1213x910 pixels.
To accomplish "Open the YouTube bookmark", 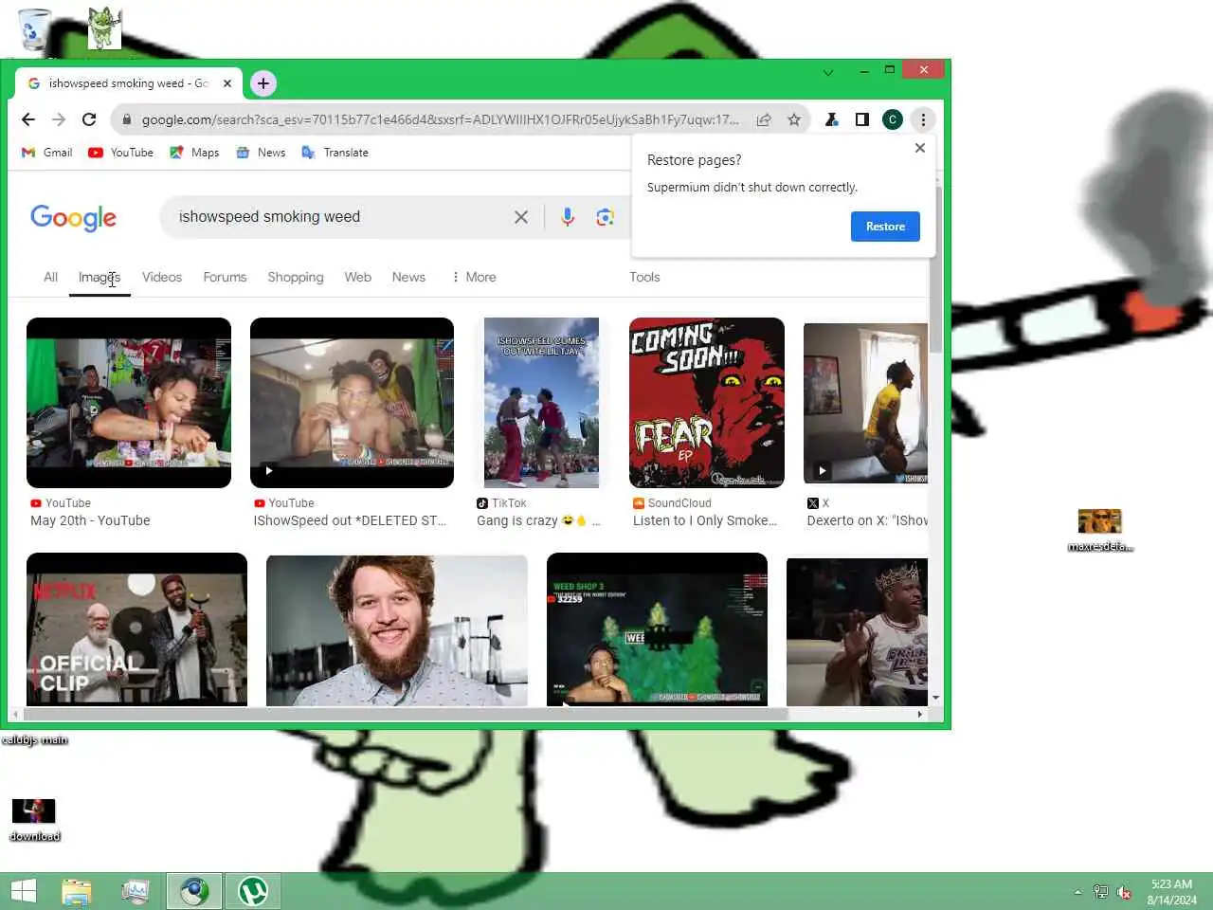I will pos(120,153).
